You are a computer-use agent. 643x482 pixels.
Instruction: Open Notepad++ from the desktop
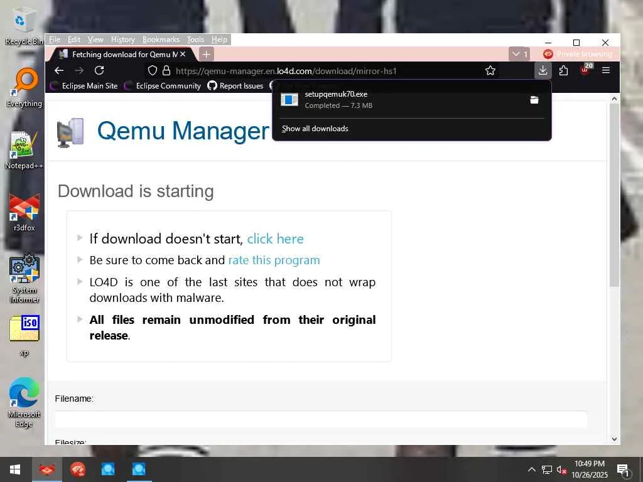(x=24, y=151)
